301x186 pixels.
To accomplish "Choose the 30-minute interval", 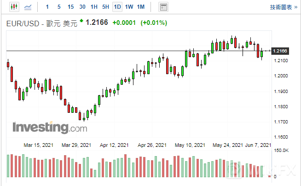I will coord(82,7).
